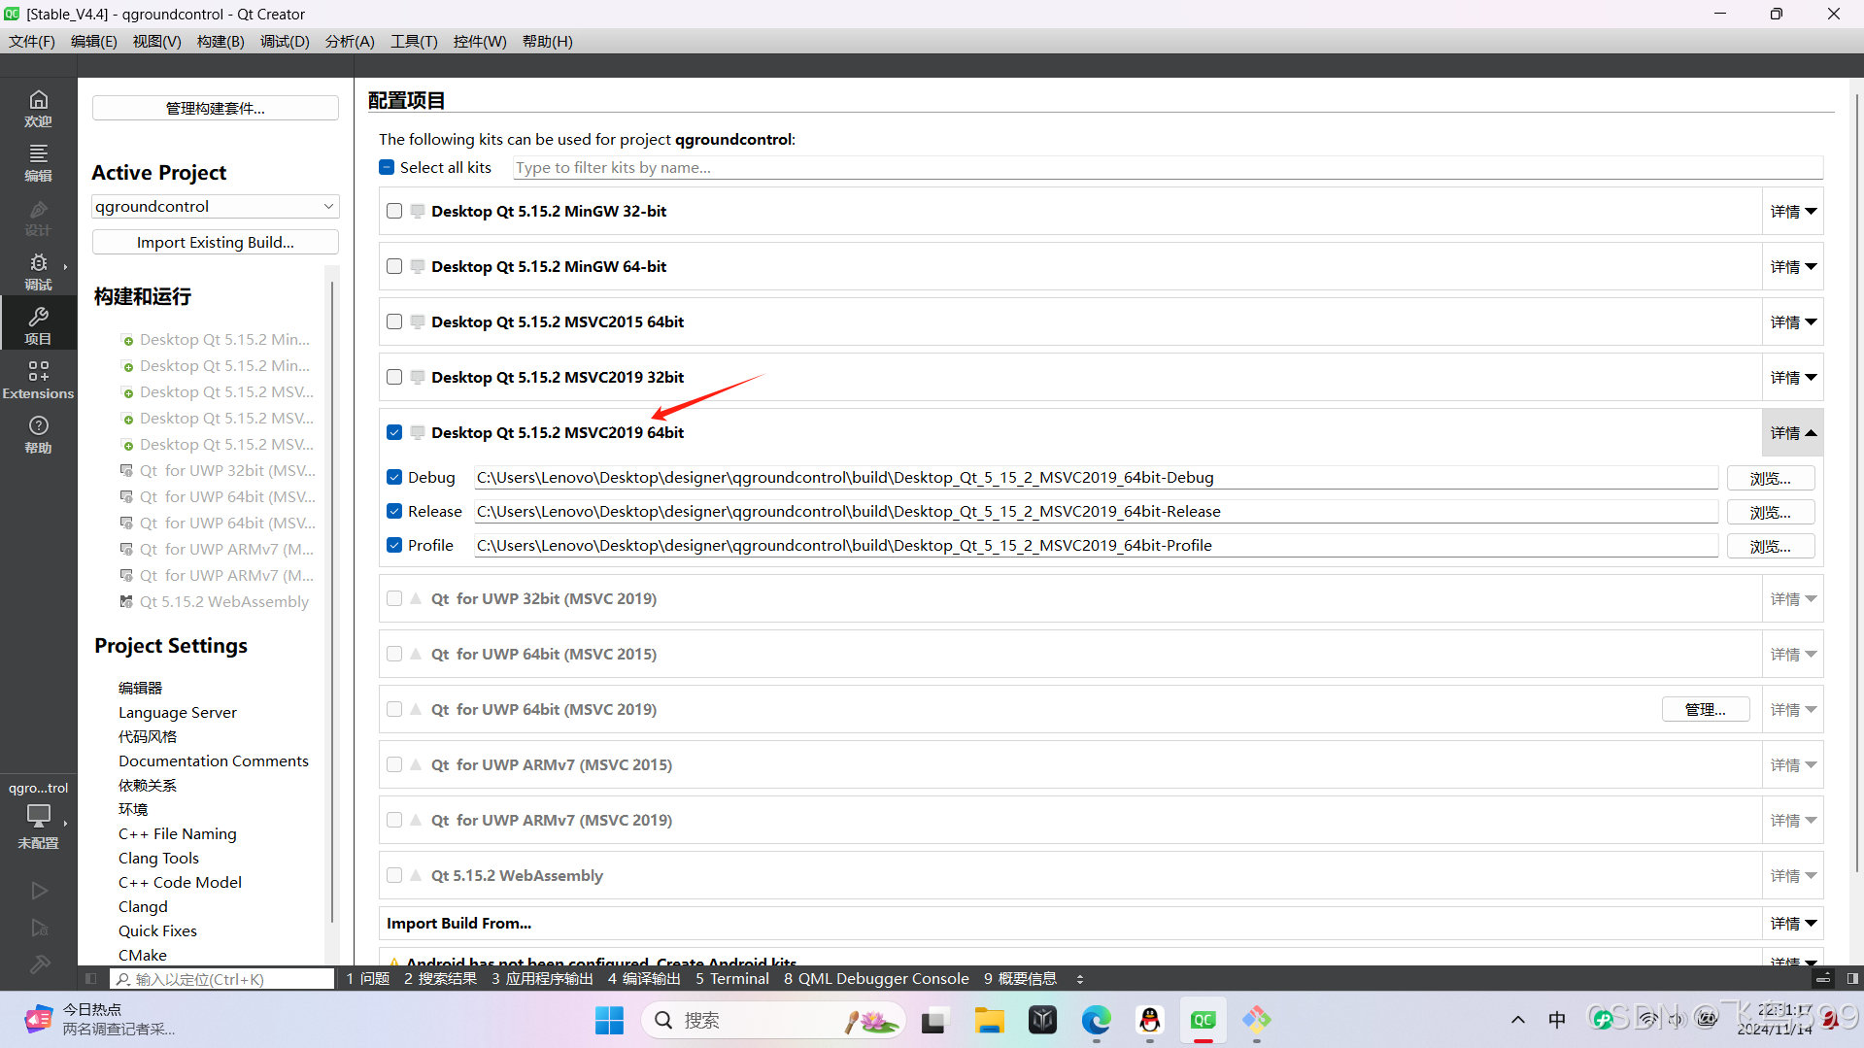Switch to Design (设计) mode
Screen dimensions: 1864x1048
pos(38,217)
